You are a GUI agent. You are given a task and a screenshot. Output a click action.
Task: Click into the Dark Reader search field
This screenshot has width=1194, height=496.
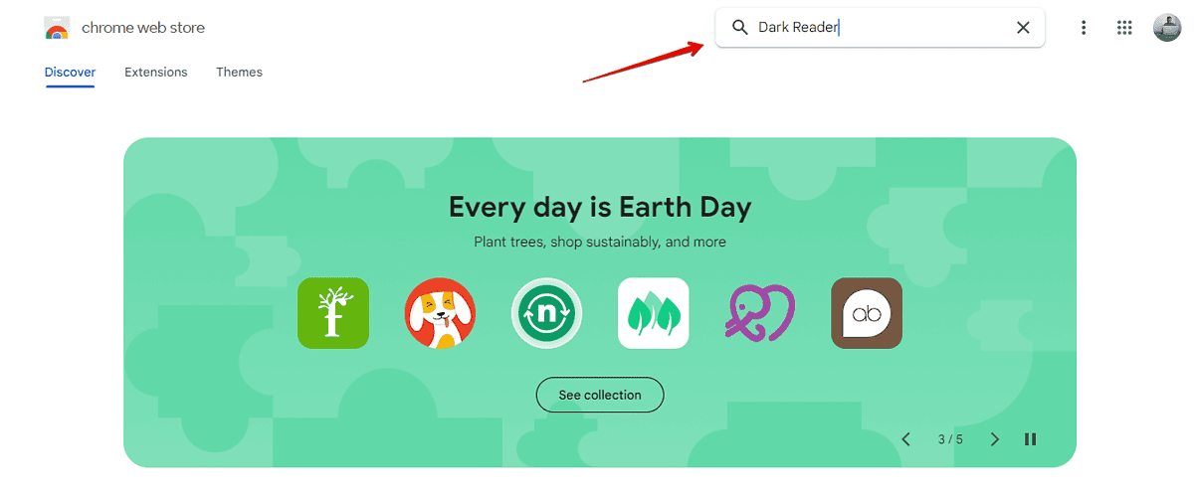[881, 28]
